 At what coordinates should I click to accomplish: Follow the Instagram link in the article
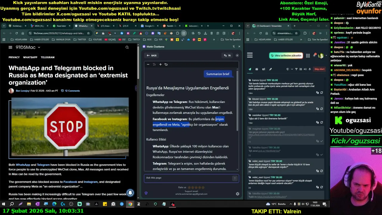point(91,182)
